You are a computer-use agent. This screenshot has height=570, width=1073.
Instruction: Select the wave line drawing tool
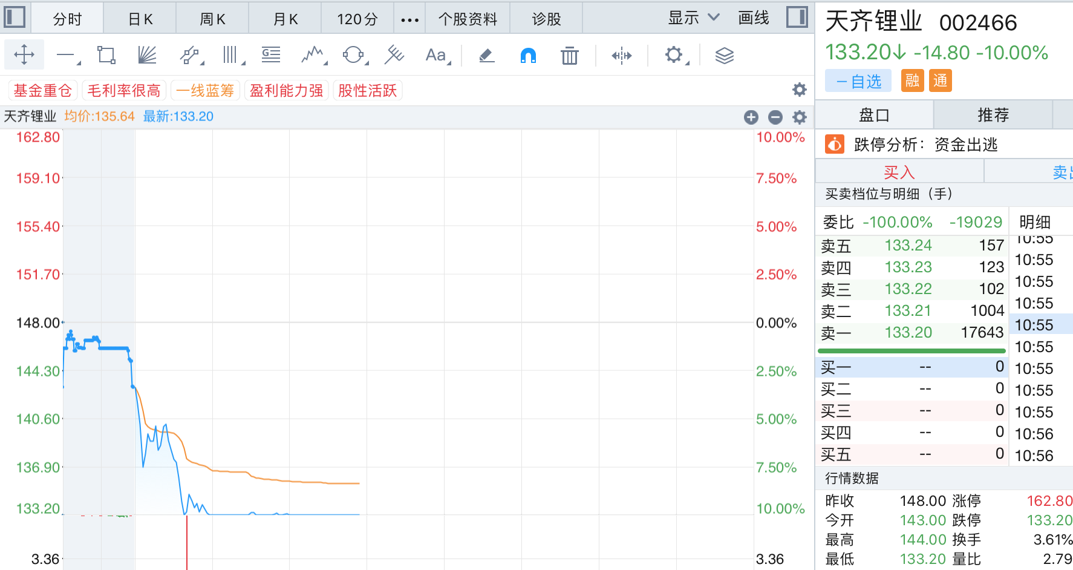coord(313,56)
